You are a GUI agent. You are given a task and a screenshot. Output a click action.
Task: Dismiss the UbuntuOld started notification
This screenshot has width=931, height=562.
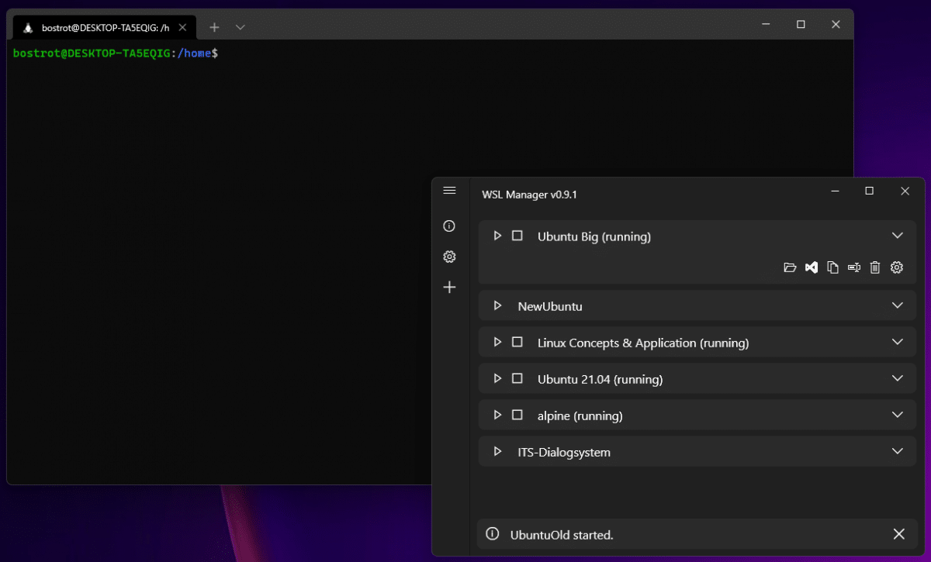899,534
